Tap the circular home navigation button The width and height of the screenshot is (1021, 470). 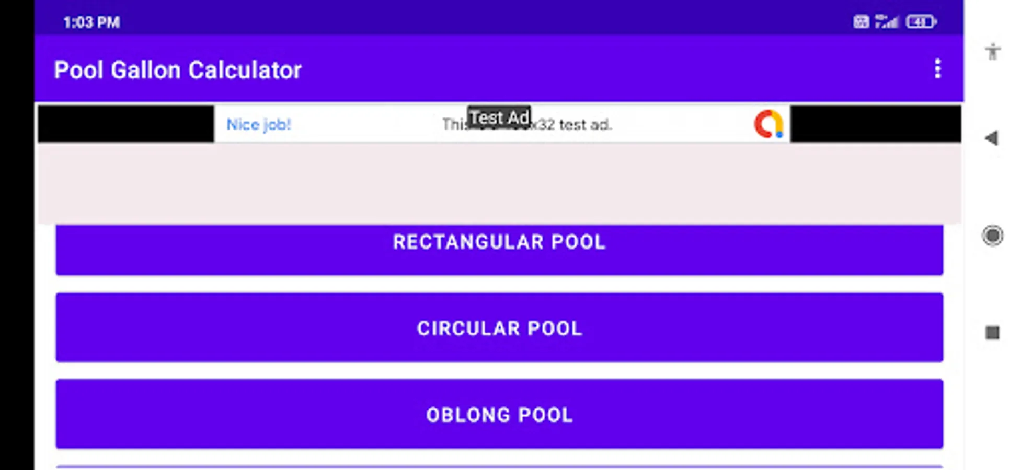click(992, 236)
